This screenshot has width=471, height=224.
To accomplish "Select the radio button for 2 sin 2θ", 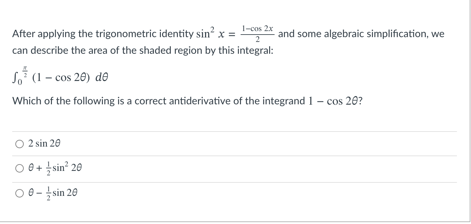I will tap(19, 144).
